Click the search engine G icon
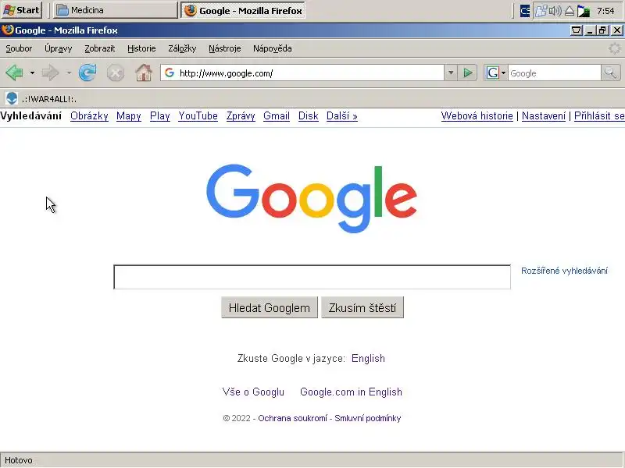The width and height of the screenshot is (625, 468). coord(493,73)
